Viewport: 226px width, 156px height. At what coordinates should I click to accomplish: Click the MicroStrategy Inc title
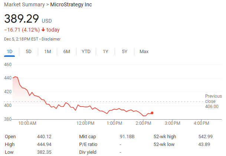(x=71, y=5)
